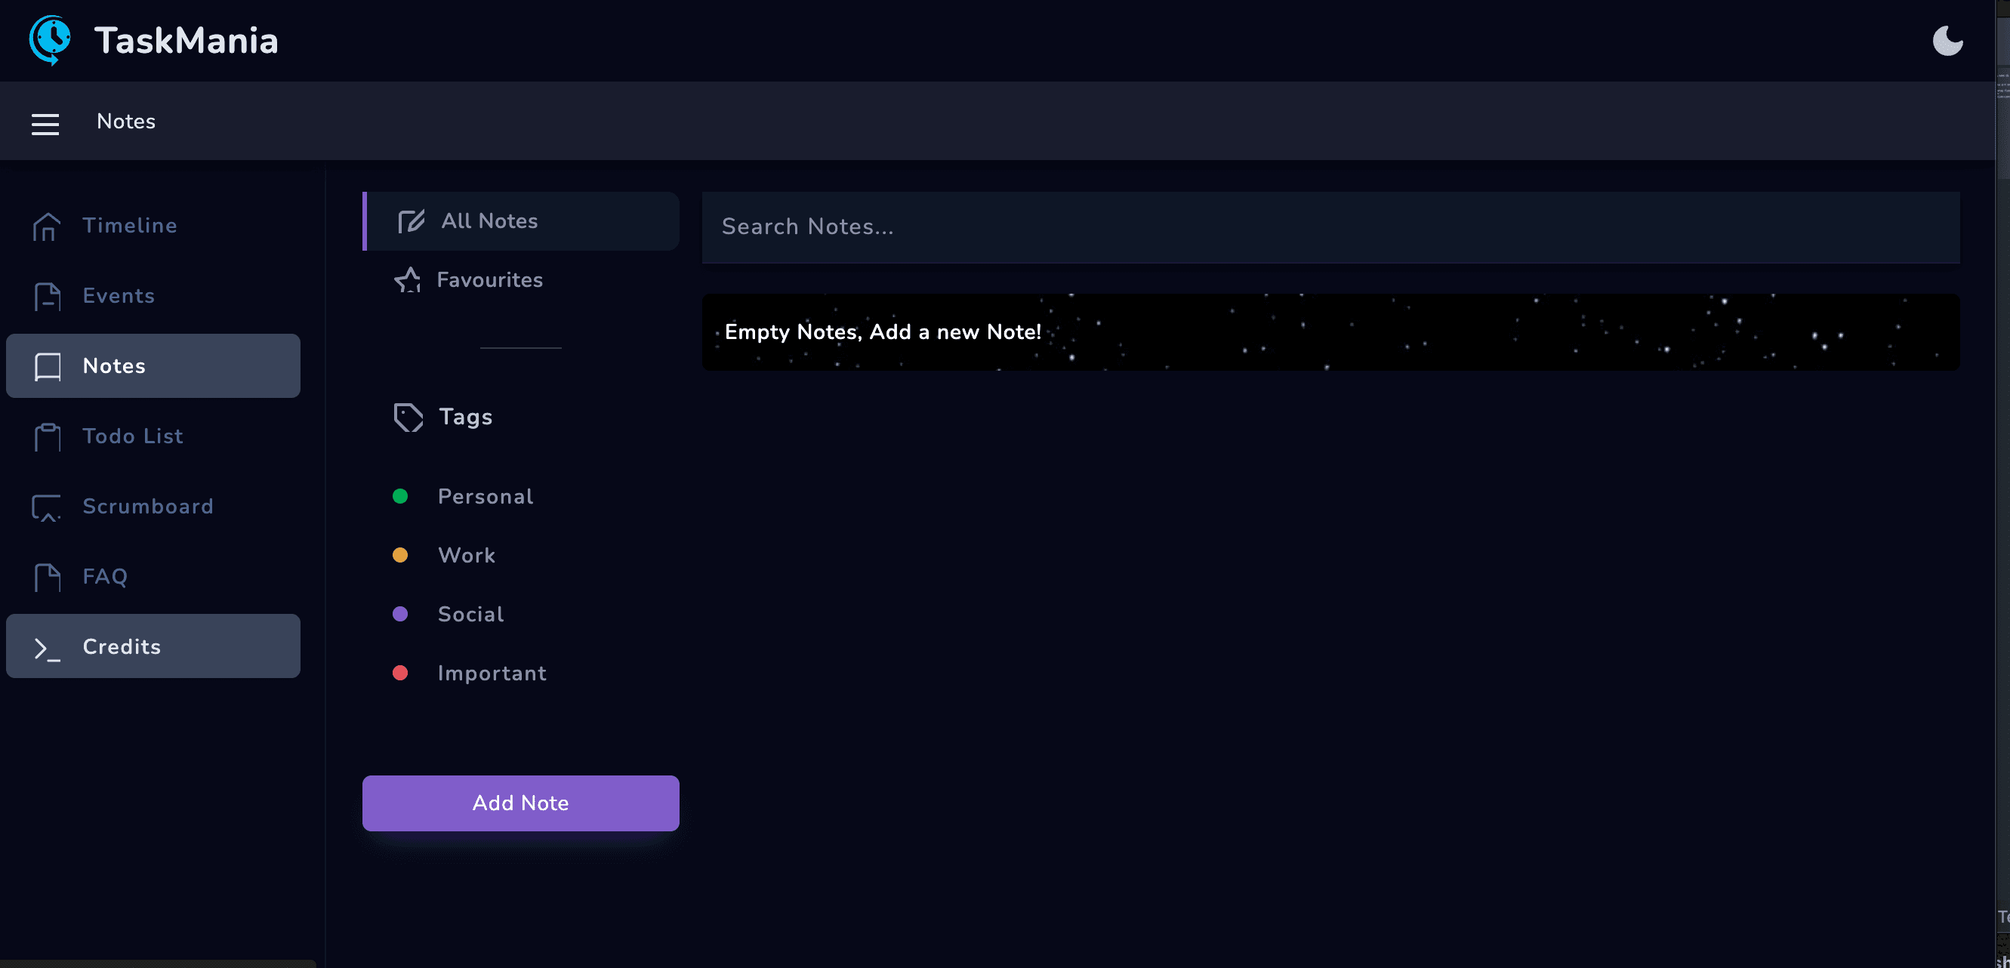The height and width of the screenshot is (968, 2010).
Task: Go to Scrumboard via its icon
Action: click(47, 507)
